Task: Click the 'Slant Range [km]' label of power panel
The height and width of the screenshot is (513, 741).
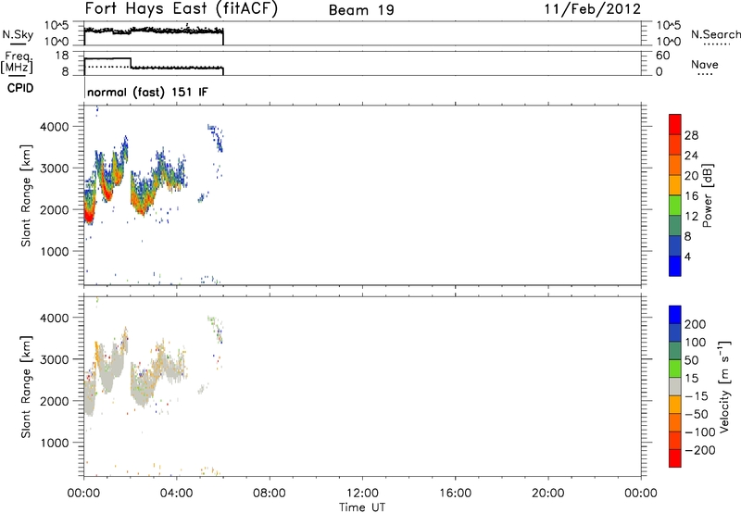Action: [x=26, y=195]
